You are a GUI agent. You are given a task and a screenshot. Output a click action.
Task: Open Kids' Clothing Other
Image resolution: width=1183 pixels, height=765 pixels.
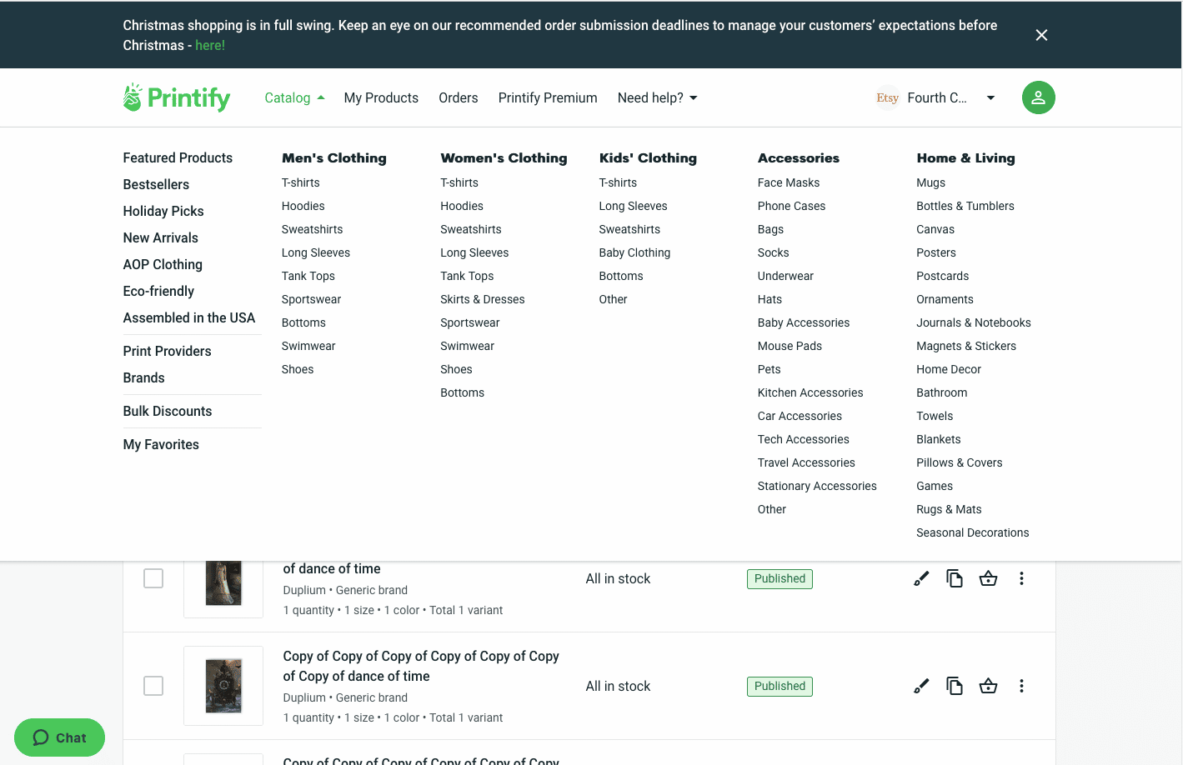(x=613, y=299)
